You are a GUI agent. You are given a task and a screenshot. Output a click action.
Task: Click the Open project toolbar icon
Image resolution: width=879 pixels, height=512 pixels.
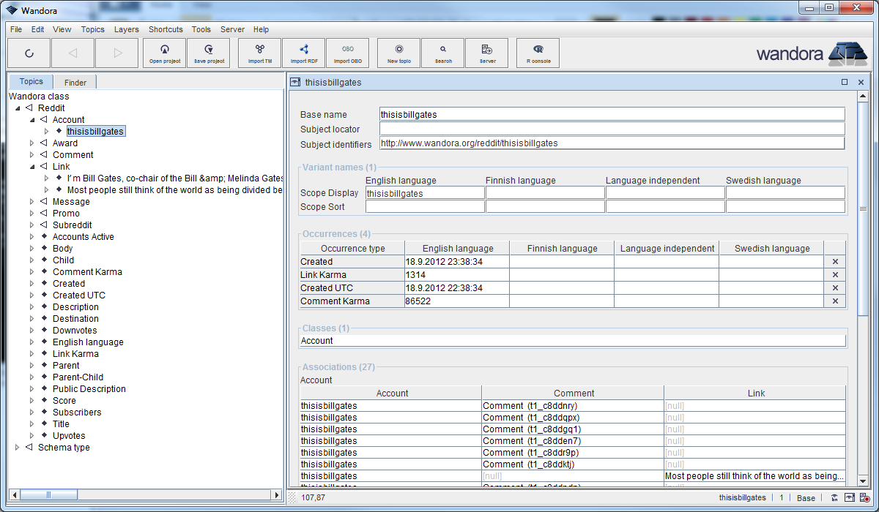pyautogui.click(x=165, y=53)
